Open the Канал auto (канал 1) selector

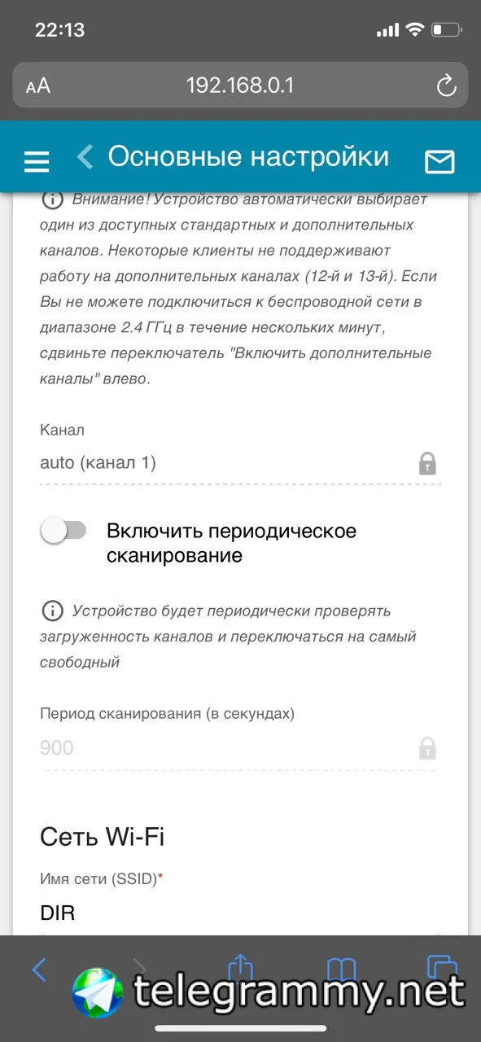(240, 463)
